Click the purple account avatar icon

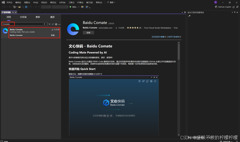215,2
